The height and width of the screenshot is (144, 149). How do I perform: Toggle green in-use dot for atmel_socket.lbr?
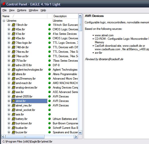tap(49, 110)
